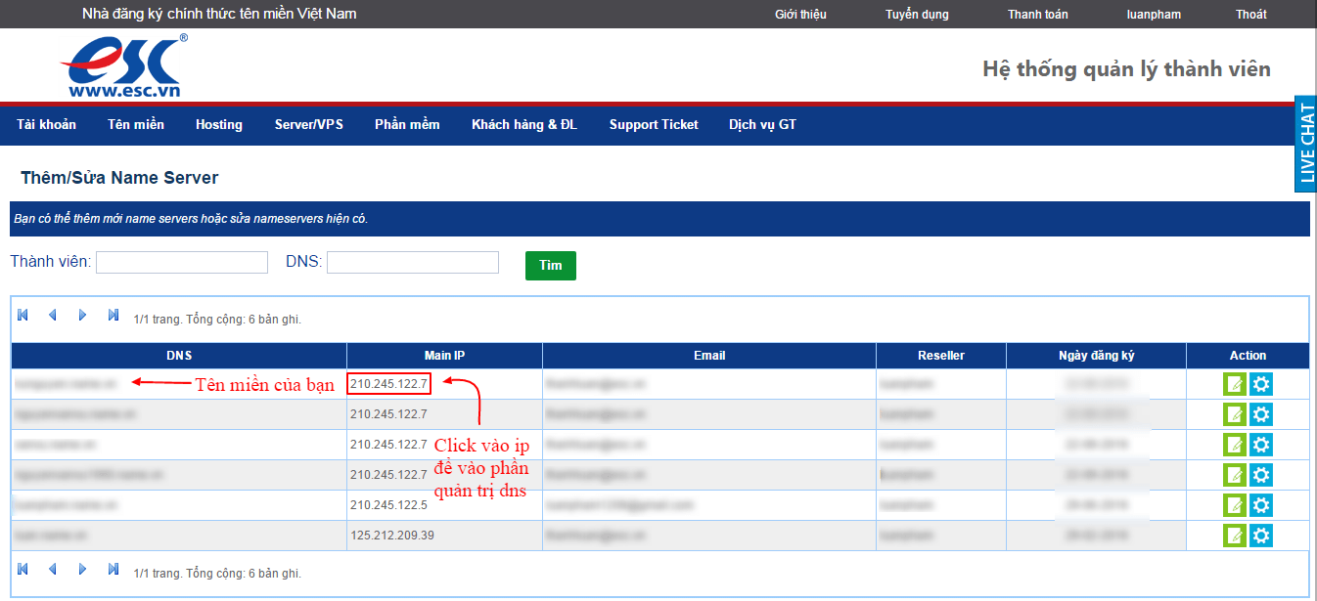Click the Reseller column header
Viewport: 1317px width, 601px height.
[x=941, y=356]
